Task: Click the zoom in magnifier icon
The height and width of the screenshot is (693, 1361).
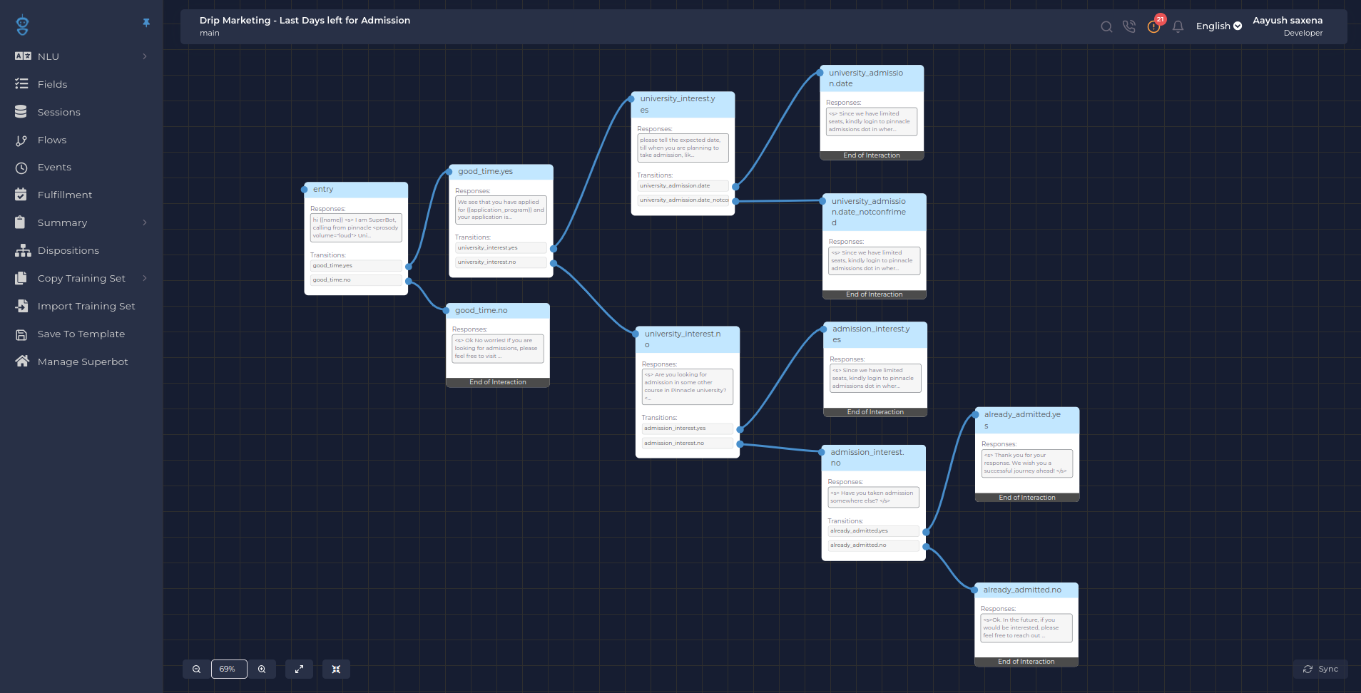Action: click(262, 669)
